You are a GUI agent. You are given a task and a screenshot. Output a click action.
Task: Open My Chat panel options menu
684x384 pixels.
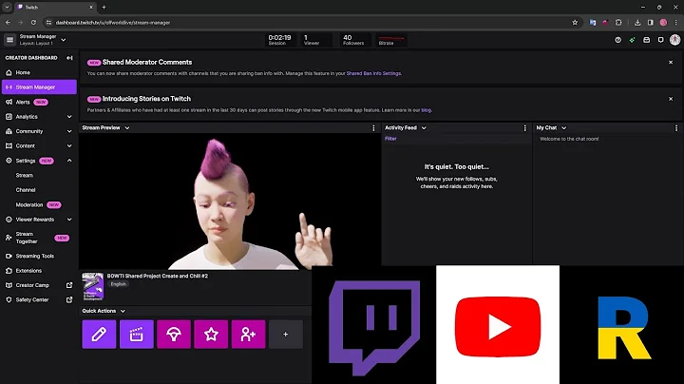coord(676,128)
